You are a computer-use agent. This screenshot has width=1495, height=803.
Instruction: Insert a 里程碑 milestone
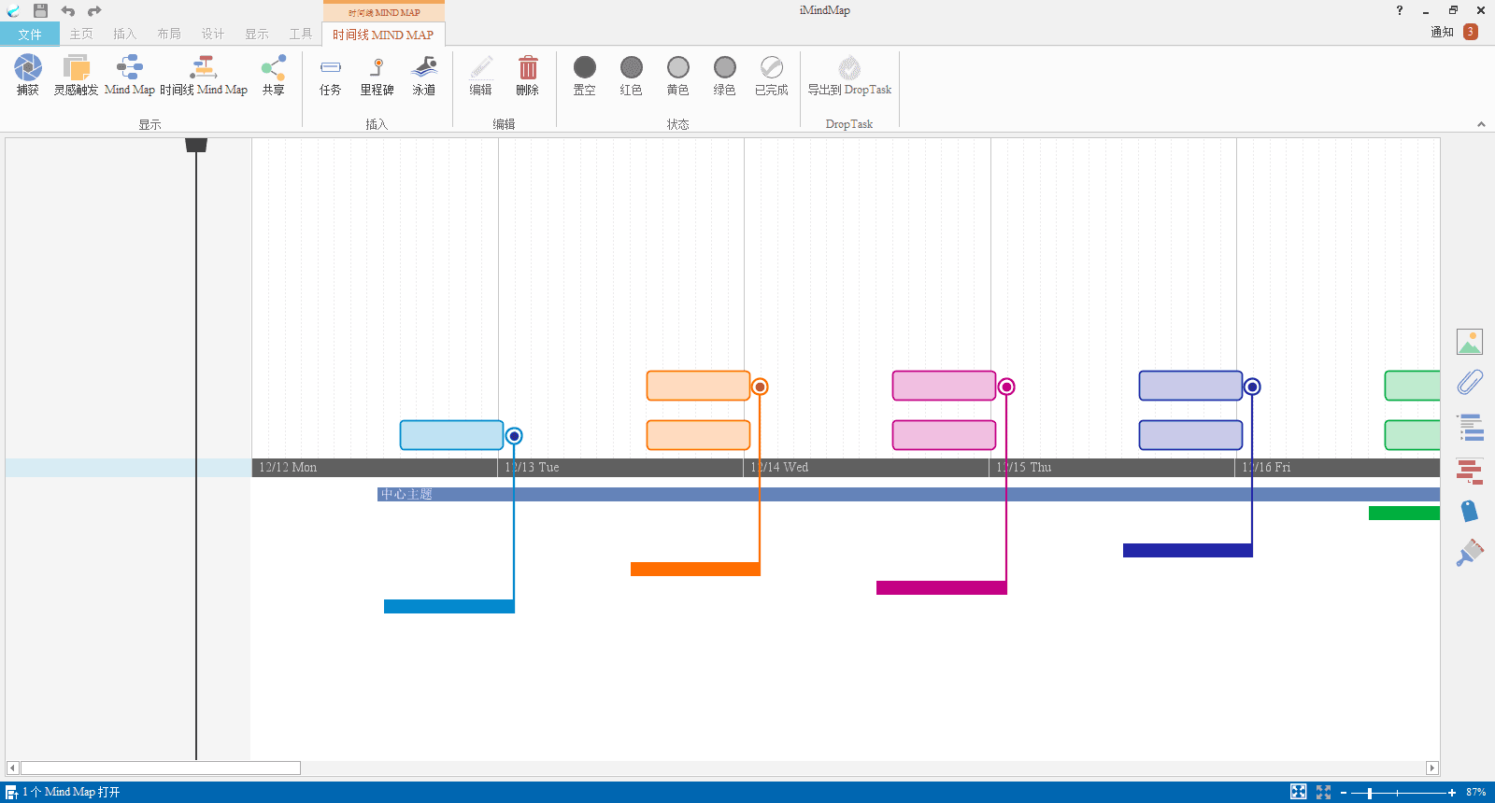click(x=377, y=75)
